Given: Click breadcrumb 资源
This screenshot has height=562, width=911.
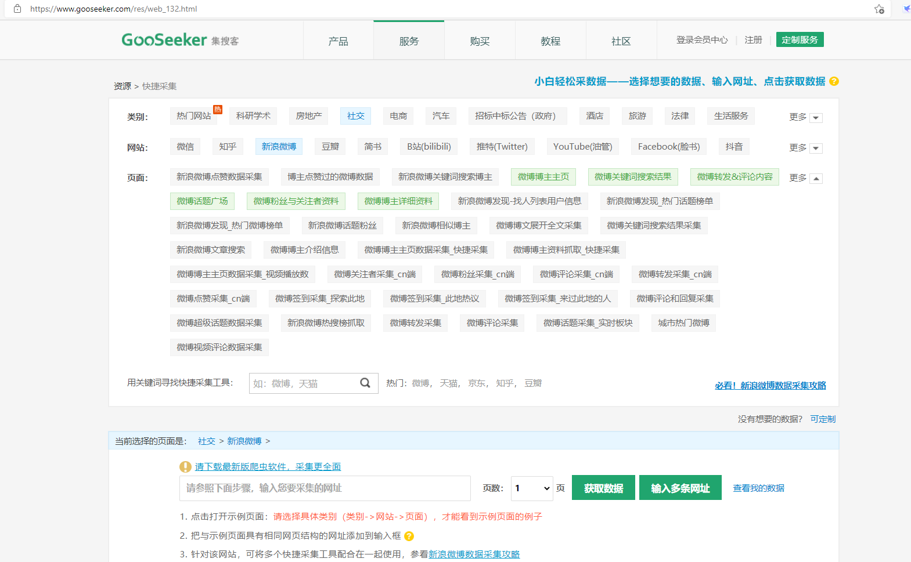Looking at the screenshot, I should coord(123,86).
